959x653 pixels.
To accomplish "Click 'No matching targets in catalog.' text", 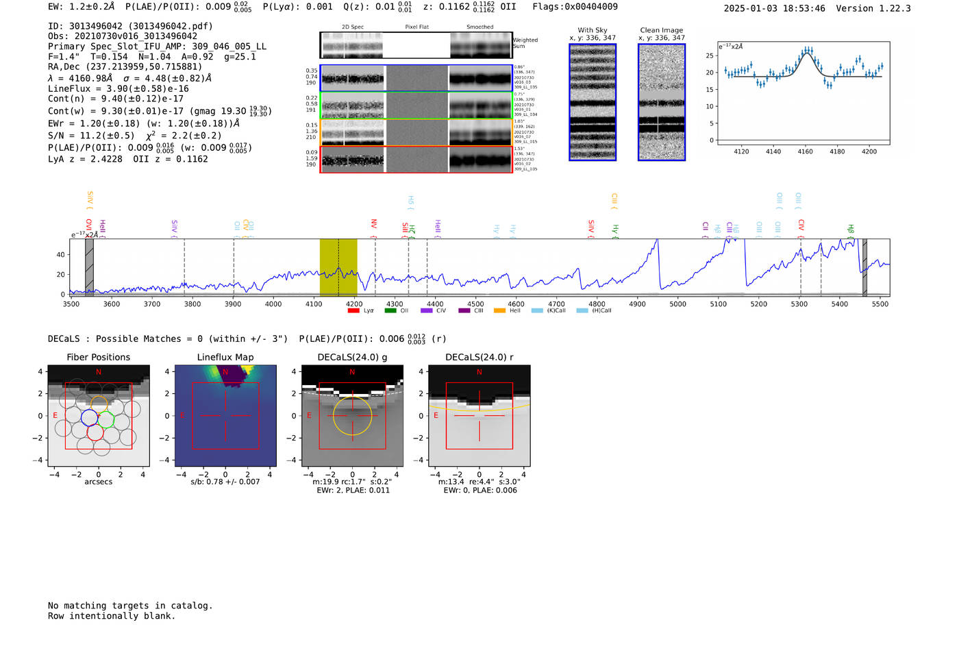I will click(130, 606).
